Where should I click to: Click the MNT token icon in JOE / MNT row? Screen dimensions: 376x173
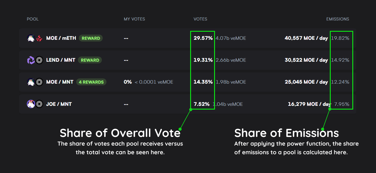39,104
